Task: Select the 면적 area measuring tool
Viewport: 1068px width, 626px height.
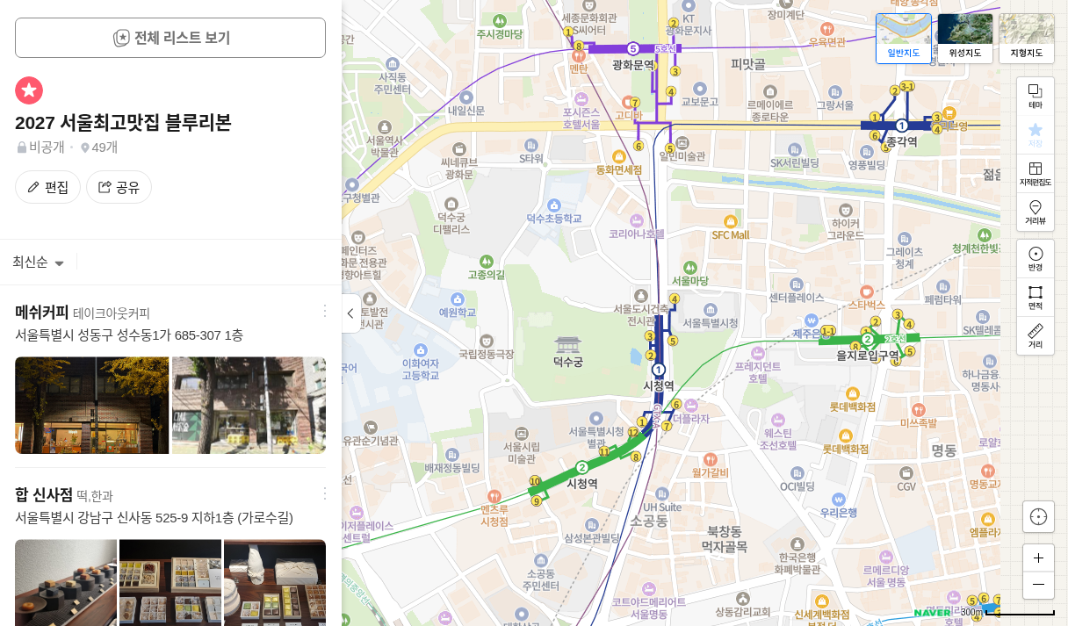Action: point(1036,298)
